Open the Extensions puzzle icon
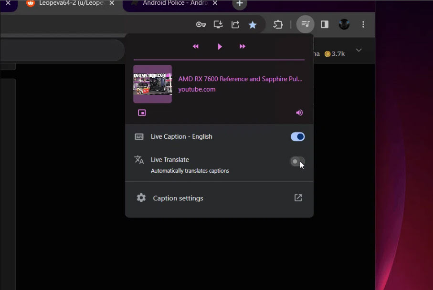 click(278, 24)
